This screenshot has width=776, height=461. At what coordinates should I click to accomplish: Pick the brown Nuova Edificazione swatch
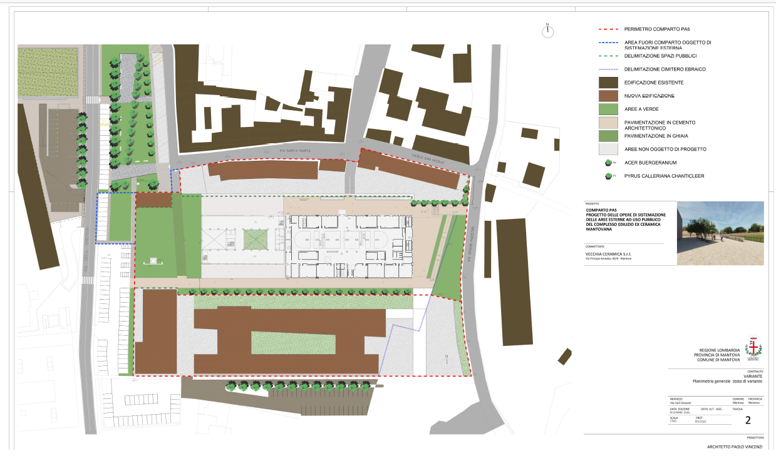pos(609,96)
